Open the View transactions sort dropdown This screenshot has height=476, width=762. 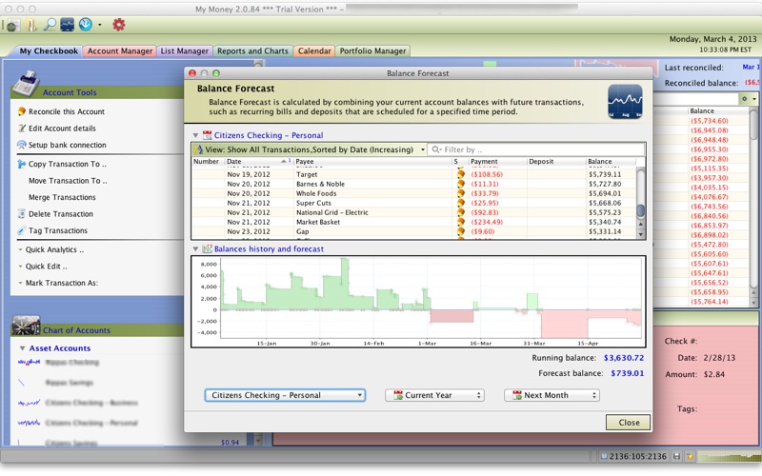(309, 149)
